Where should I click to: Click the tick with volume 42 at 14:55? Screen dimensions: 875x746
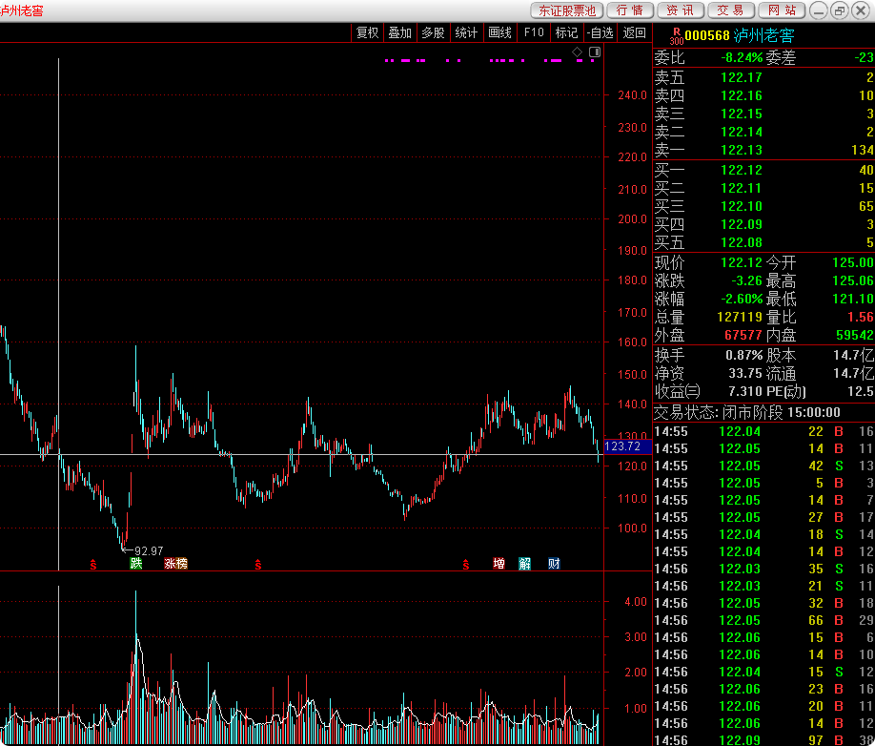click(763, 466)
